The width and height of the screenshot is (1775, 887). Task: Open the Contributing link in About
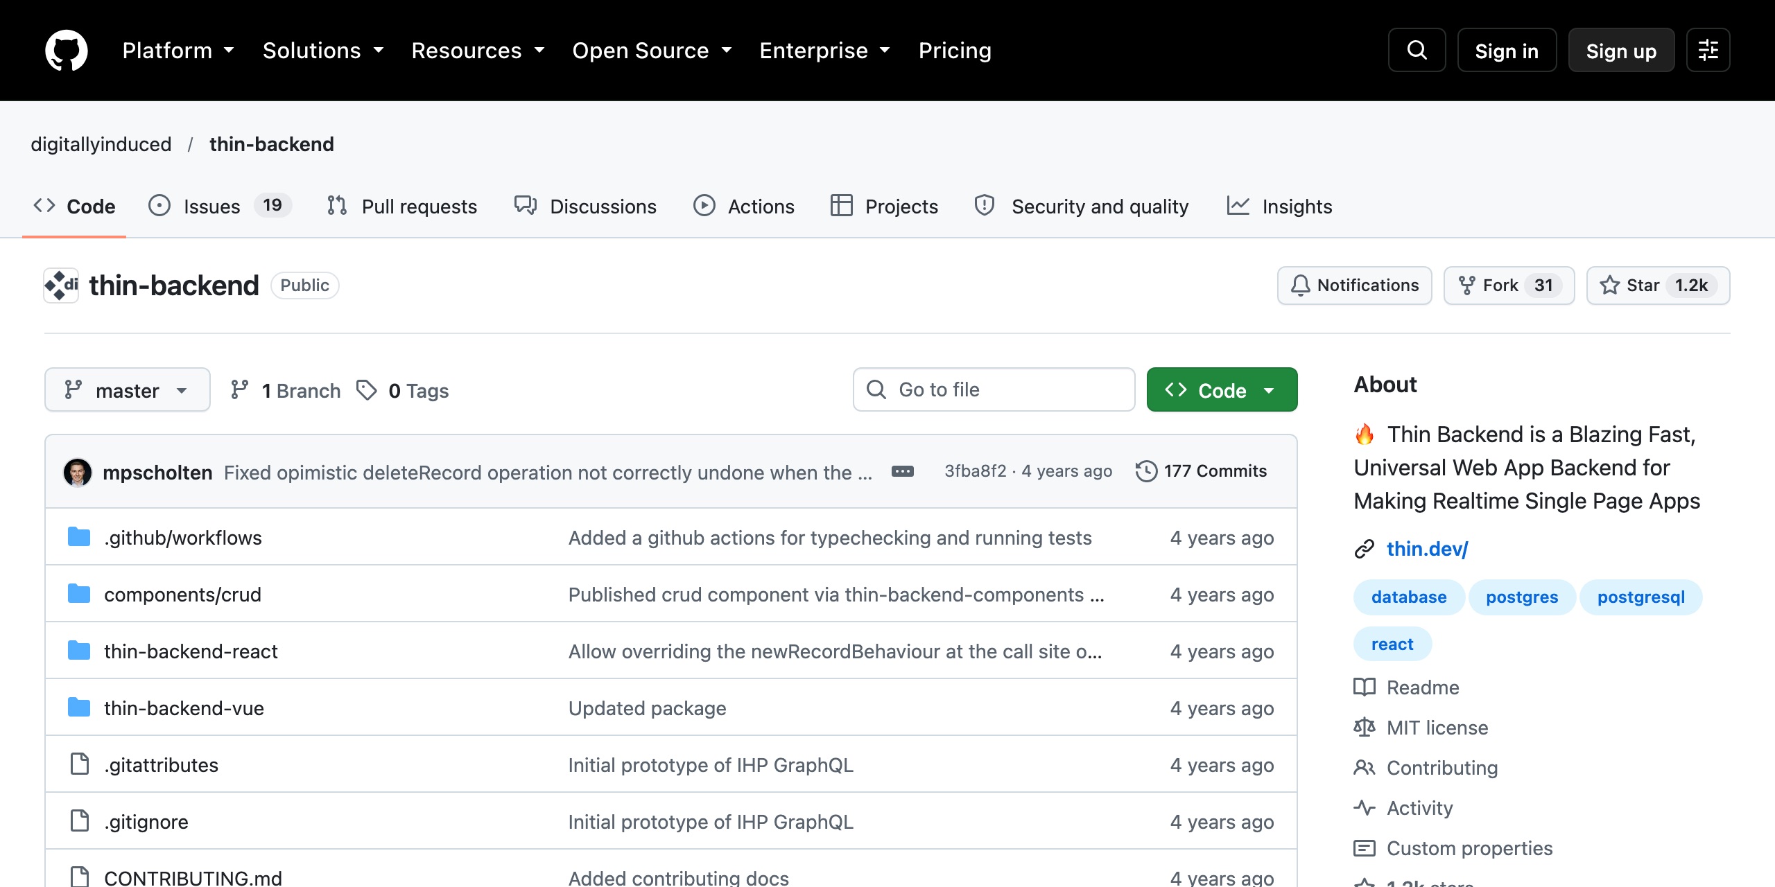[x=1426, y=768]
